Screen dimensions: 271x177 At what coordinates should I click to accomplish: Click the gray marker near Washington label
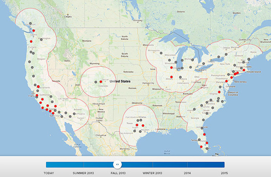pos(41,40)
